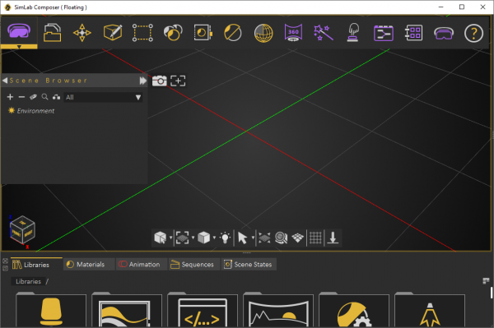Toggle the checkered ground plane icon
Screen dimensions: 494x328
(x=298, y=238)
